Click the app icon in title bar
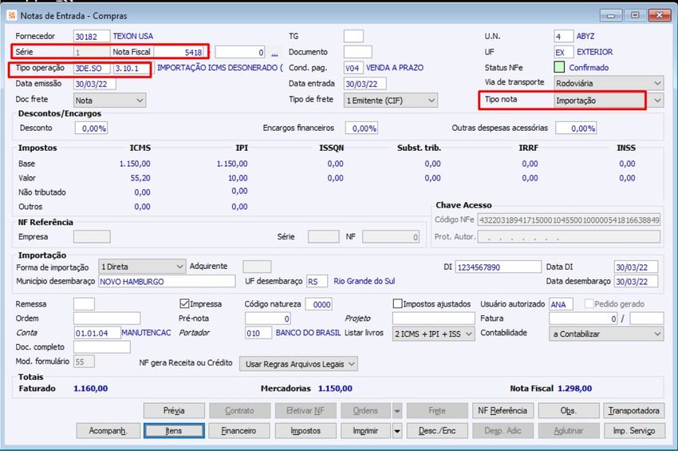The image size is (678, 451). (12, 16)
